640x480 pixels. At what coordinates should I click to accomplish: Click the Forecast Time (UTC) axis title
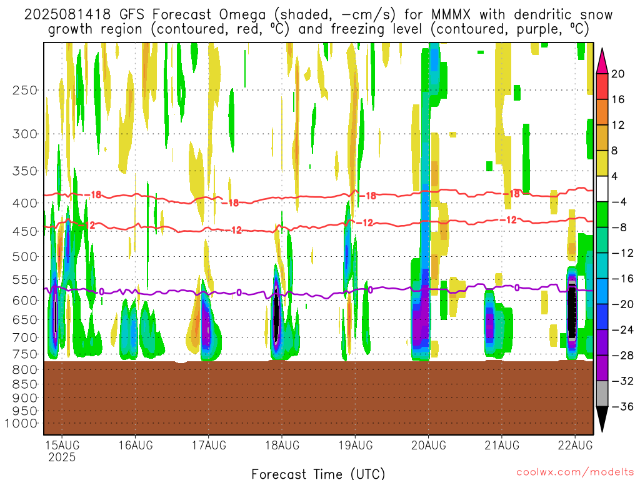pos(318,474)
